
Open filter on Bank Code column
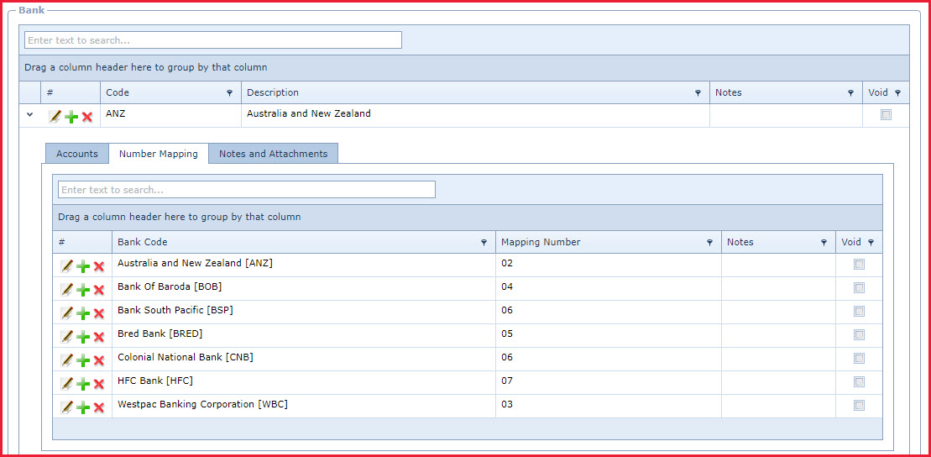pos(484,243)
